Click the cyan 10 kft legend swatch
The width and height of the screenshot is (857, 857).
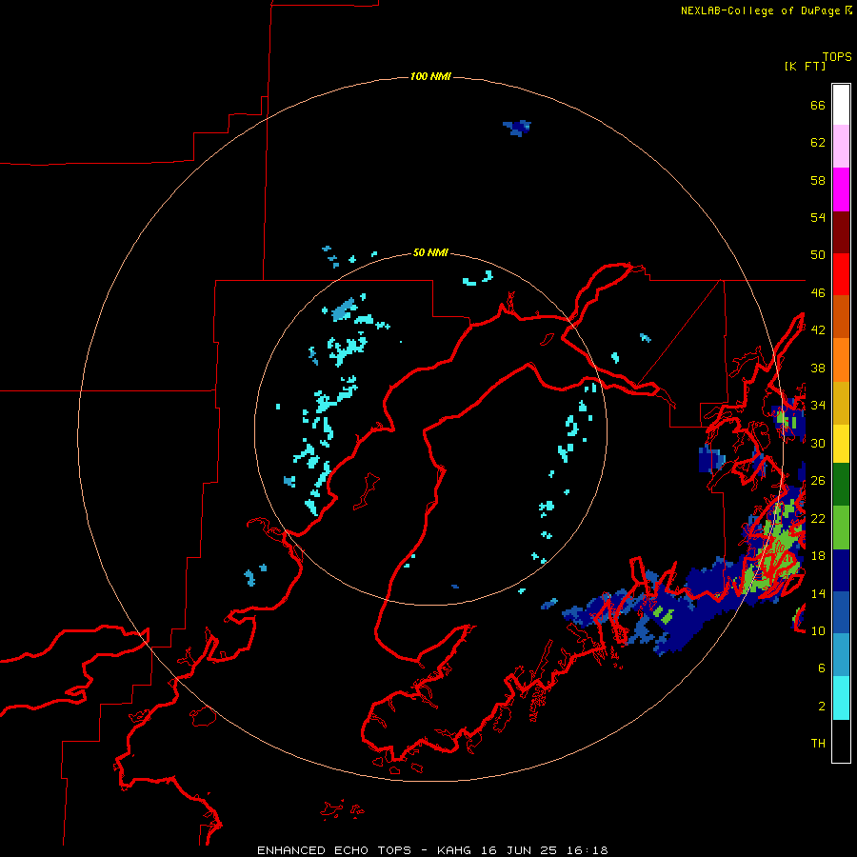click(x=841, y=698)
